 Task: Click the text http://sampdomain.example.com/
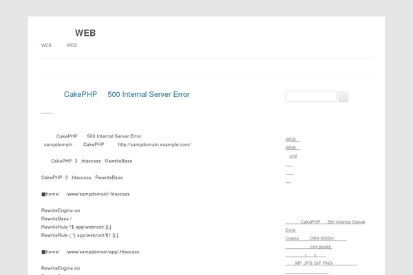(154, 144)
